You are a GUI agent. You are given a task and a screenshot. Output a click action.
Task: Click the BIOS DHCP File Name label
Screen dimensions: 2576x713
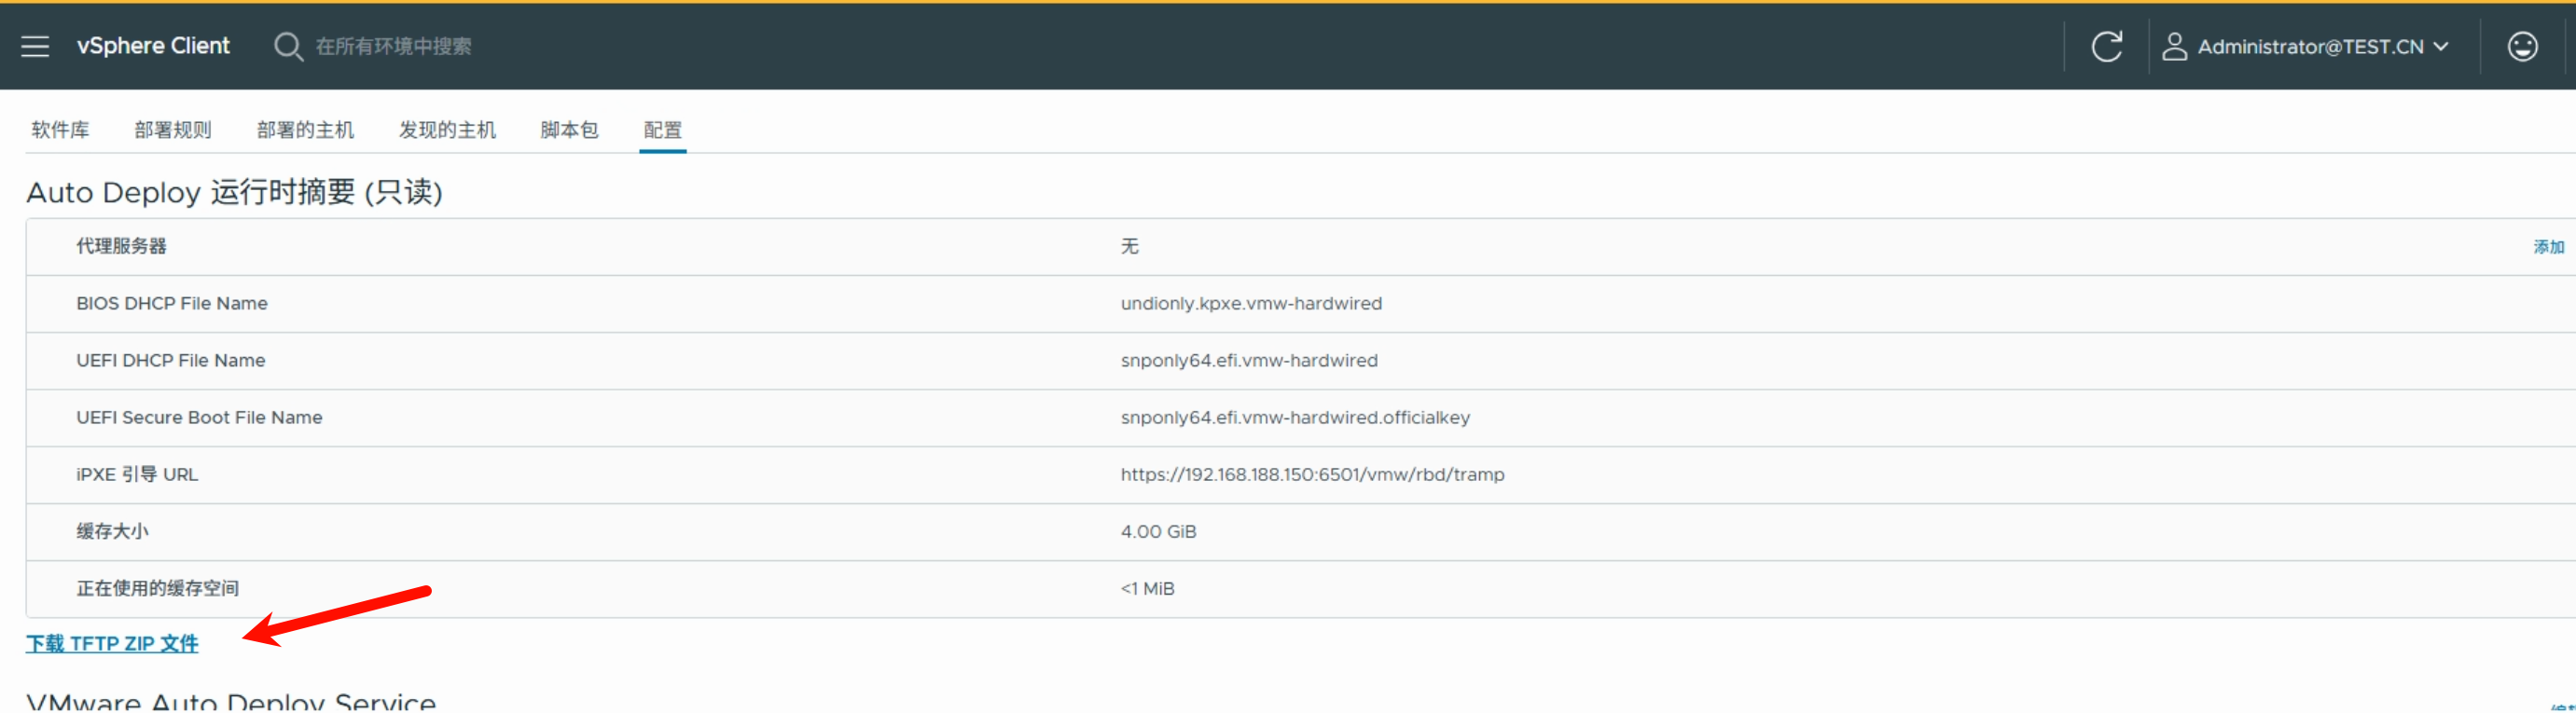(172, 303)
